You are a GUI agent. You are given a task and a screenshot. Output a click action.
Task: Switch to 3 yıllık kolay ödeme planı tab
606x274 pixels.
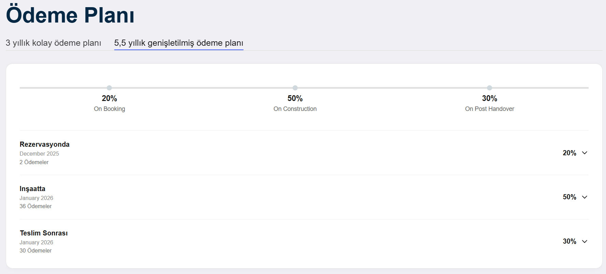coord(54,43)
